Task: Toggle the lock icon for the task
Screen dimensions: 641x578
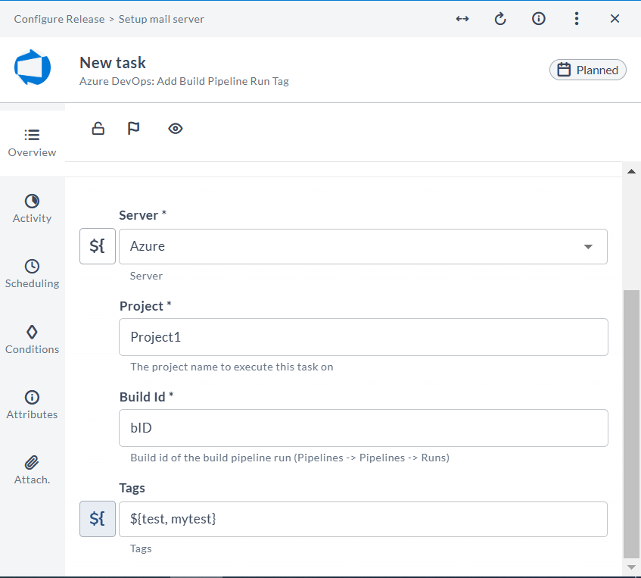Action: coord(98,129)
